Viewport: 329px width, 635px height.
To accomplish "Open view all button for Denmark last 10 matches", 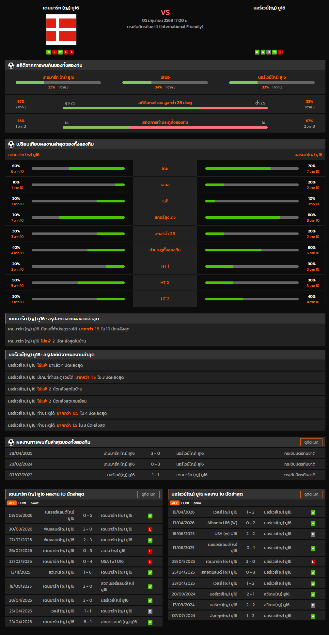I will pyautogui.click(x=149, y=494).
